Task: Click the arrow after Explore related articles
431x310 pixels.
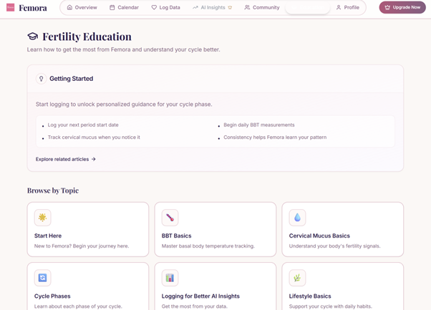Action: pos(94,159)
